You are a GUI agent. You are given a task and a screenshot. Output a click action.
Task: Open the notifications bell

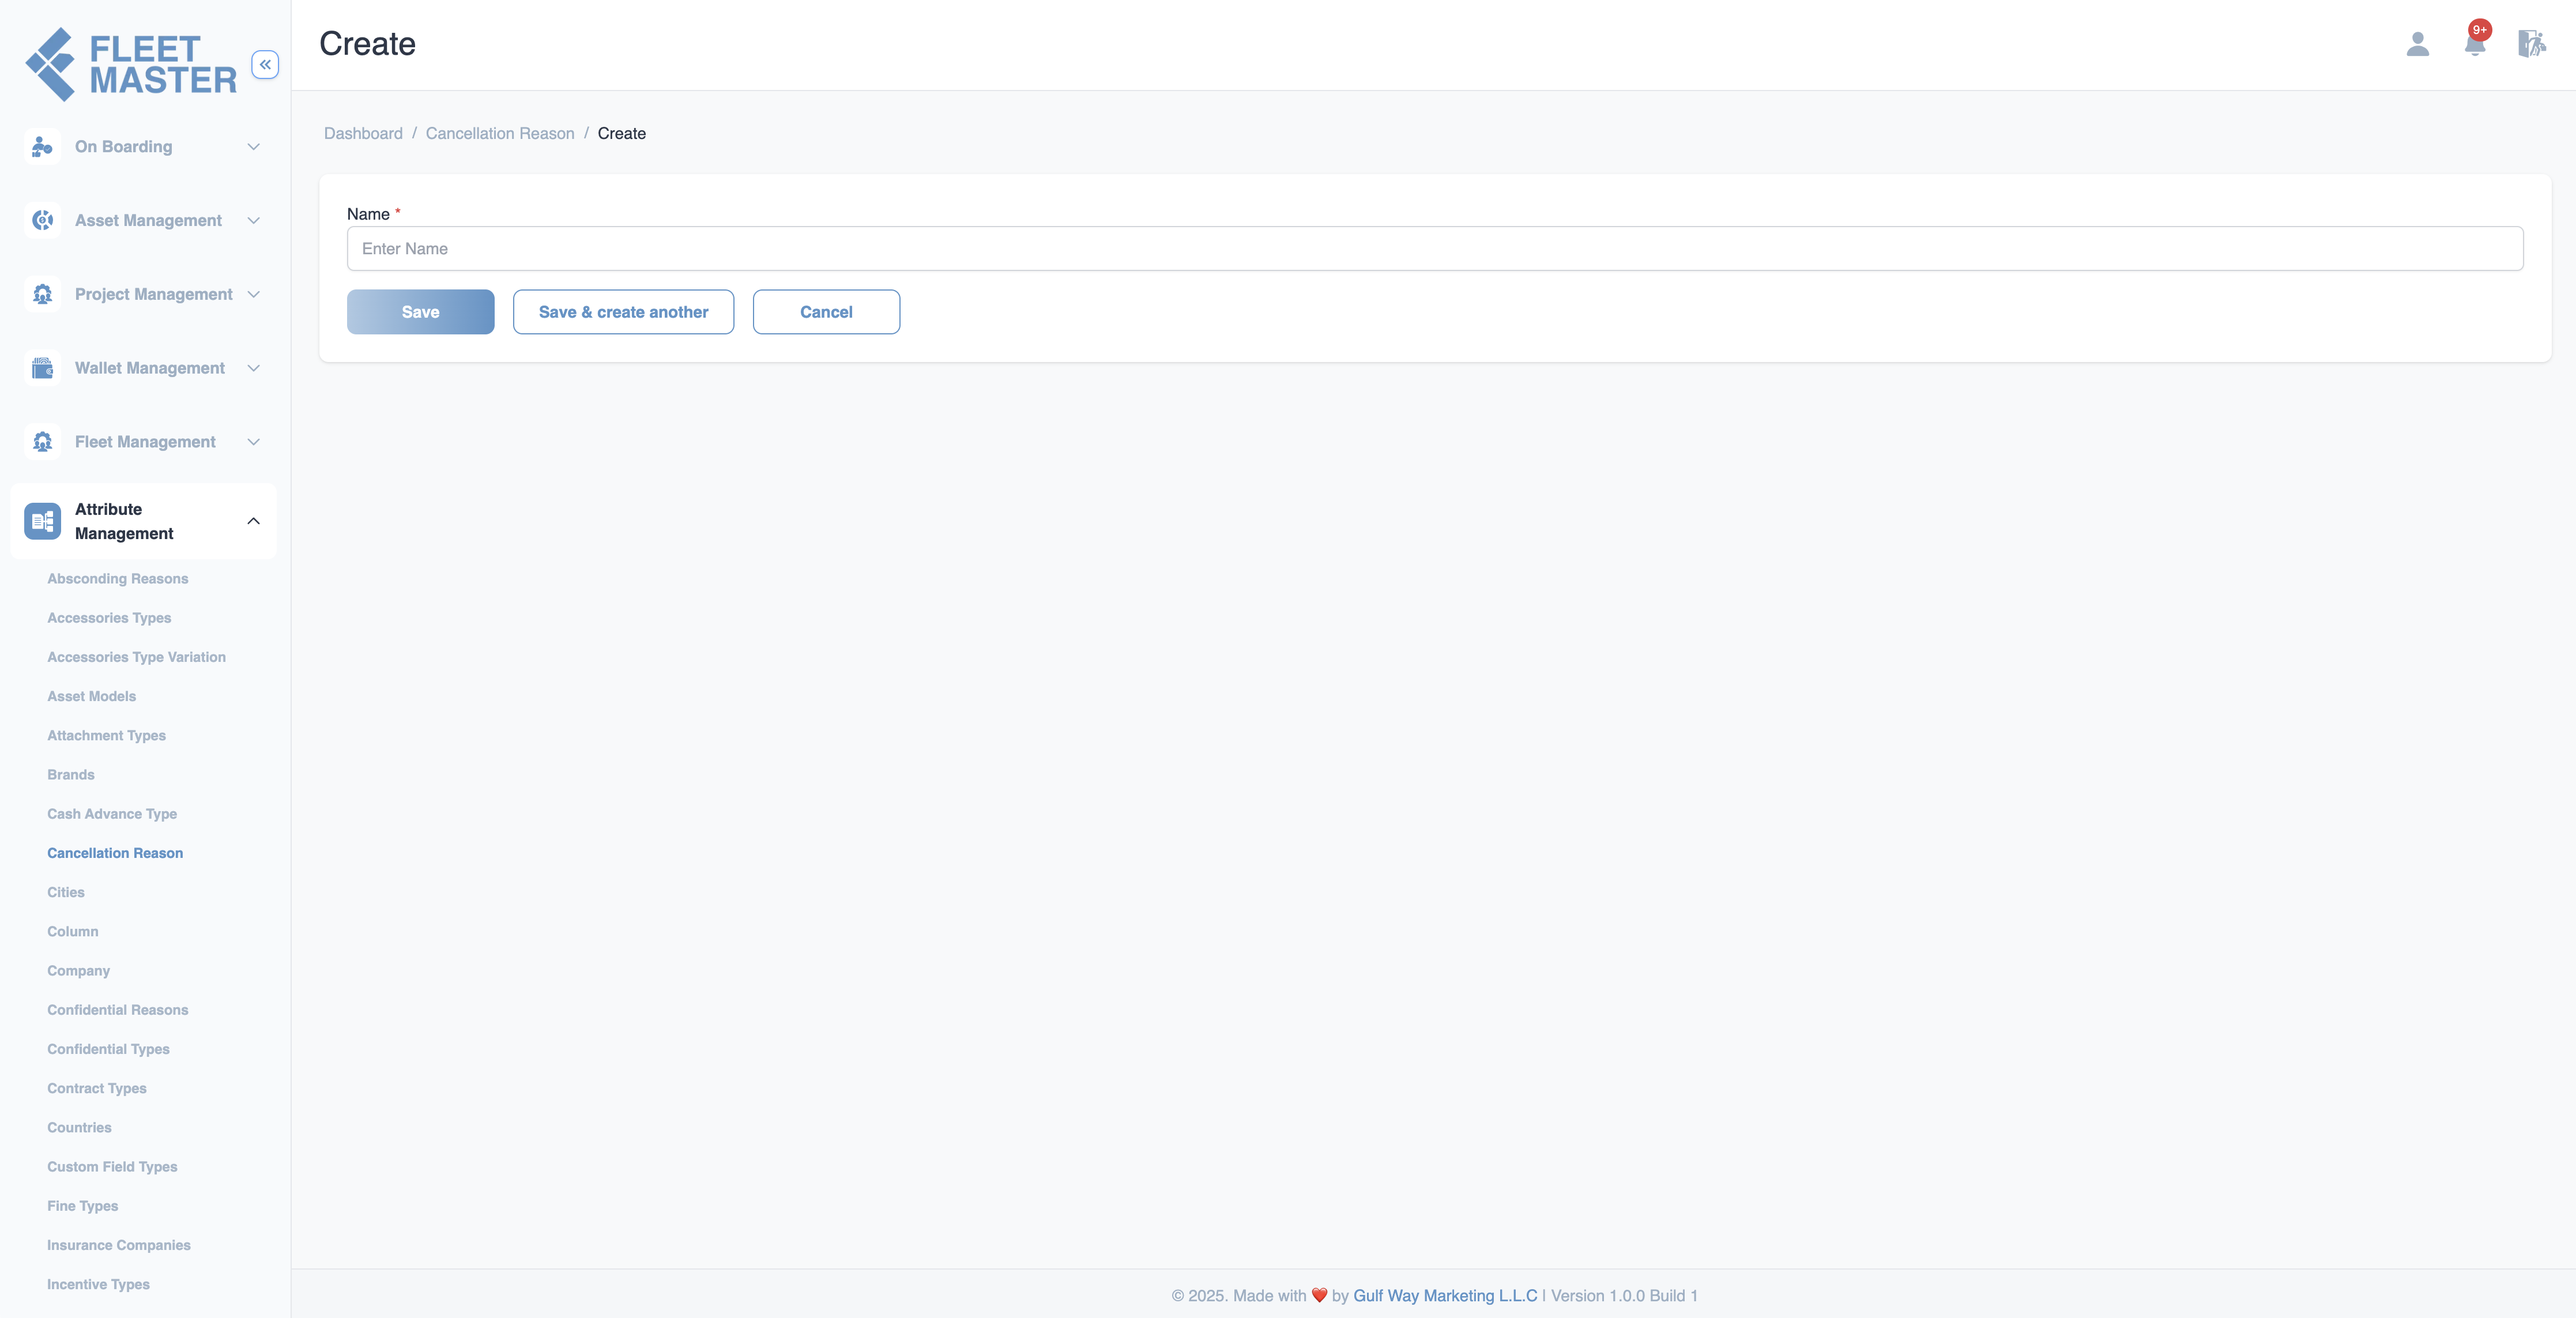pos(2475,42)
